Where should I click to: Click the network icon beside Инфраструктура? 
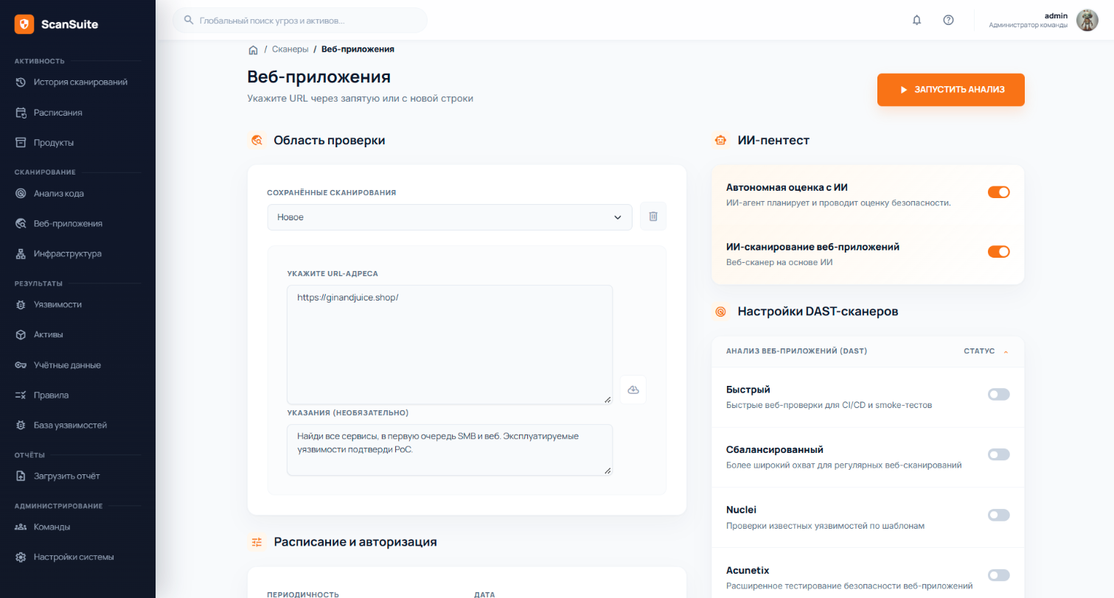(x=21, y=254)
